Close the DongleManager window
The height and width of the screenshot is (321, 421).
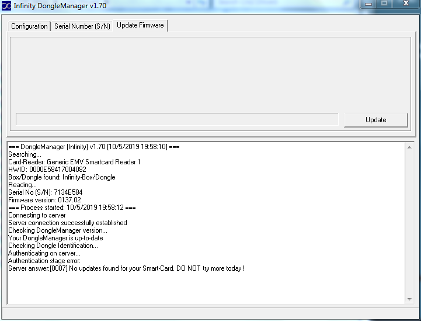[x=406, y=4]
